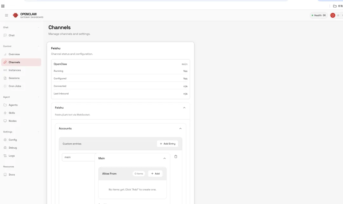Open the Sessions page
The width and height of the screenshot is (343, 204).
point(21,78)
